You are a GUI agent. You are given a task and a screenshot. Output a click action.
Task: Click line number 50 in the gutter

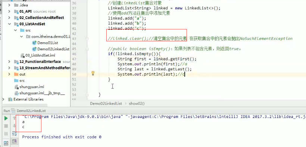[x=74, y=74]
